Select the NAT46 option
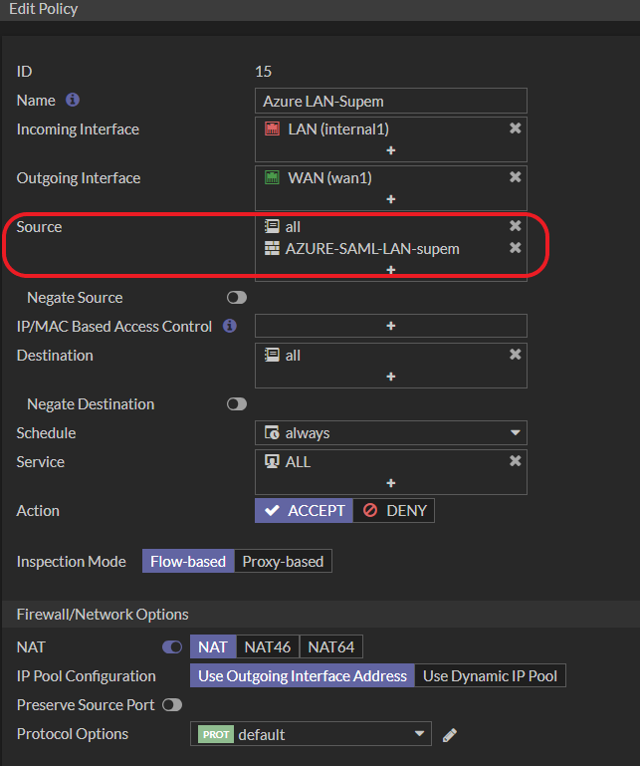 (x=268, y=647)
